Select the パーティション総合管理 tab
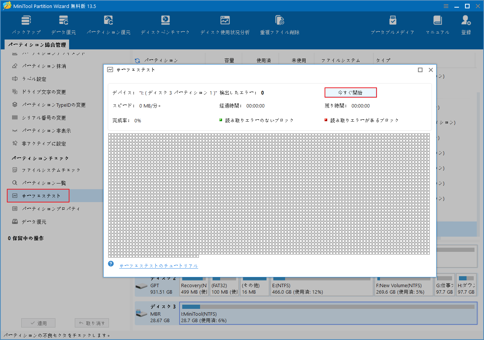484x340 pixels. 38,44
